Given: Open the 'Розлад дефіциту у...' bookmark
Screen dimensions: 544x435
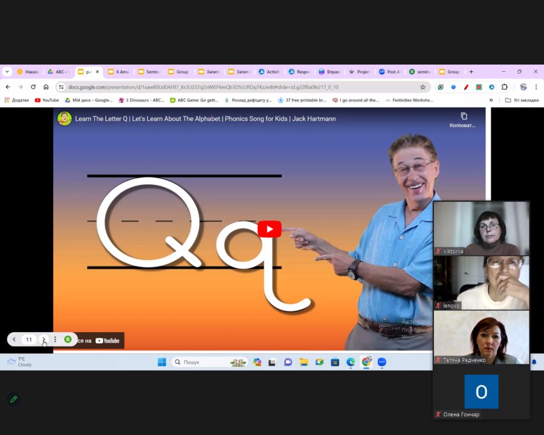Looking at the screenshot, I should [x=248, y=100].
